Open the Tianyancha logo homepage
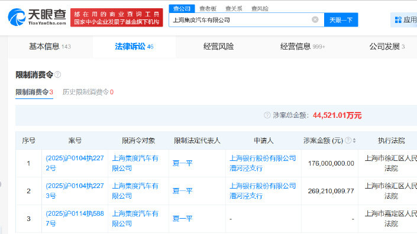 tap(37, 17)
